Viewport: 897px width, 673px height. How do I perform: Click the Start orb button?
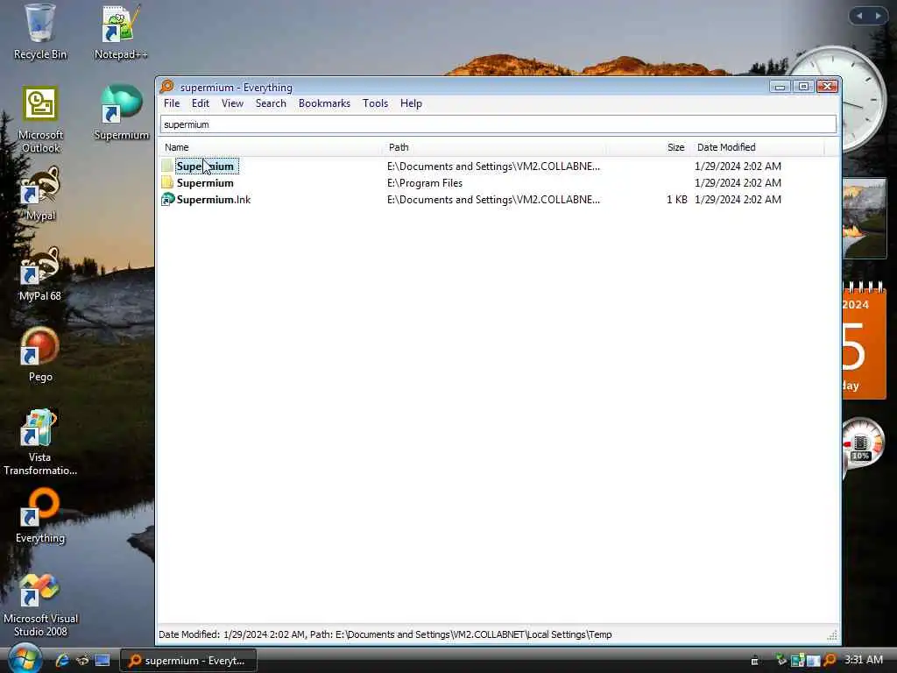tap(25, 659)
